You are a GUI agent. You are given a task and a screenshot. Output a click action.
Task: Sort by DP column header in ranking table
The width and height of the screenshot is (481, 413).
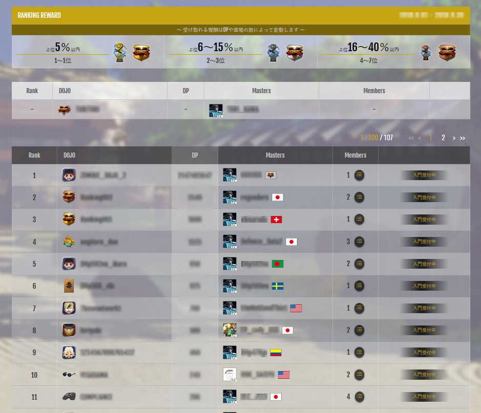[x=195, y=156]
